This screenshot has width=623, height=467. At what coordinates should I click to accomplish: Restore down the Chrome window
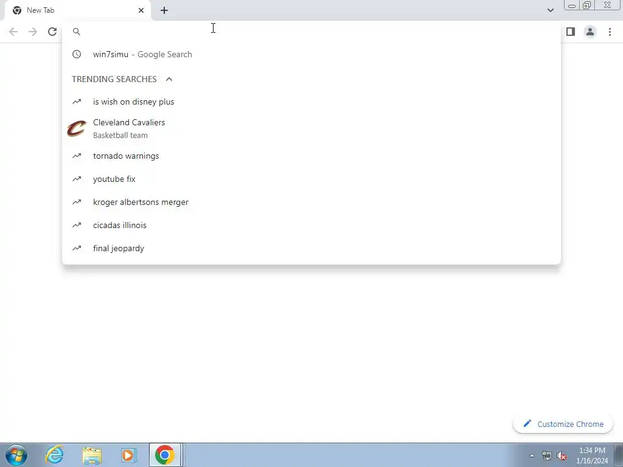pyautogui.click(x=586, y=5)
